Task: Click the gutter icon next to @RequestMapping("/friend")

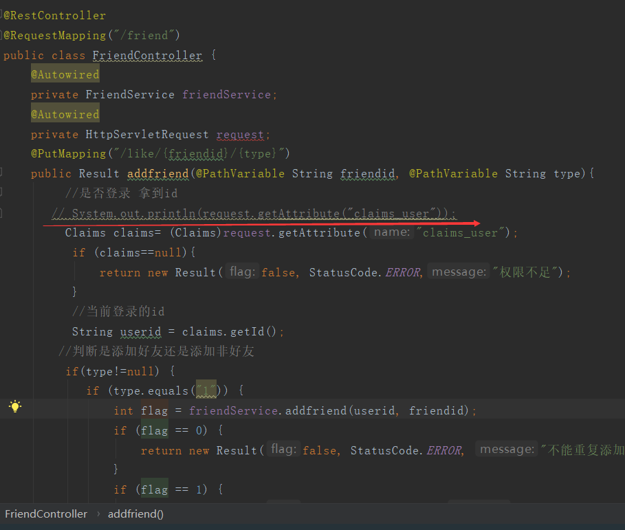Action: click(3, 35)
